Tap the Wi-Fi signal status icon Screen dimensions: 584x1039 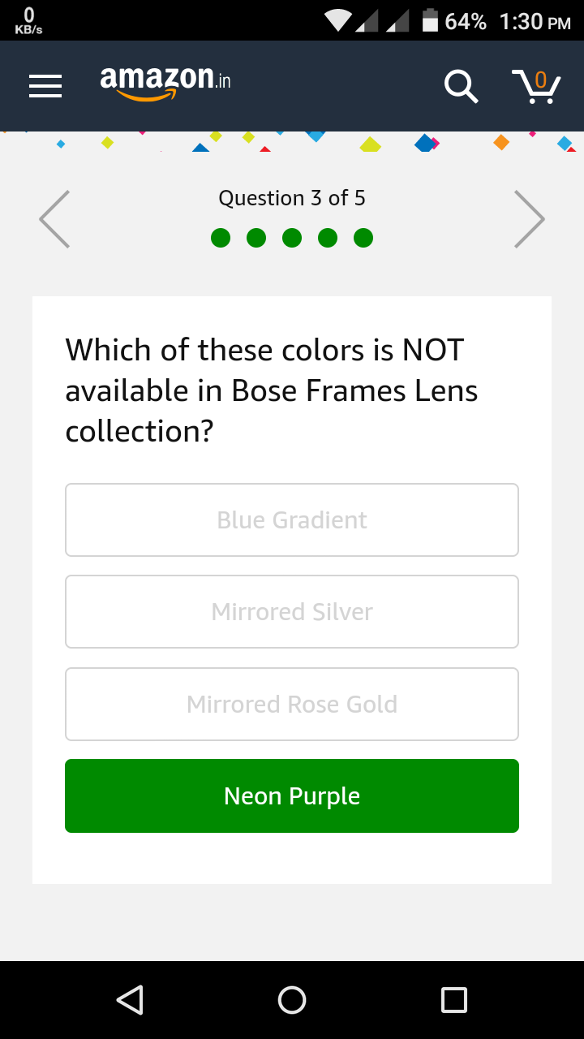(x=339, y=20)
